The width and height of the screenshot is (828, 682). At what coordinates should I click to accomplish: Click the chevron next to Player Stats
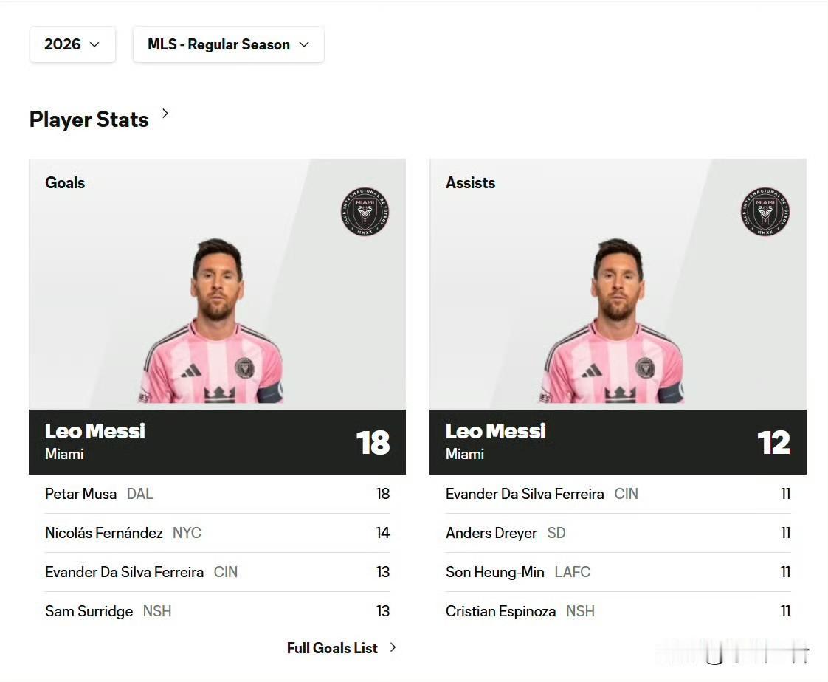click(x=165, y=114)
